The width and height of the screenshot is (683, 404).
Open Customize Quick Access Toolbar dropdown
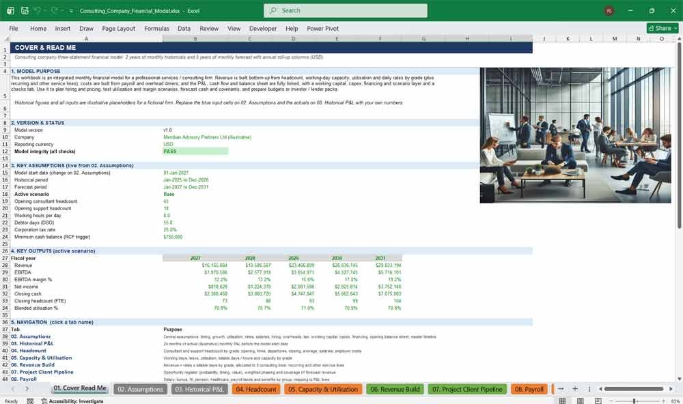pyautogui.click(x=71, y=11)
